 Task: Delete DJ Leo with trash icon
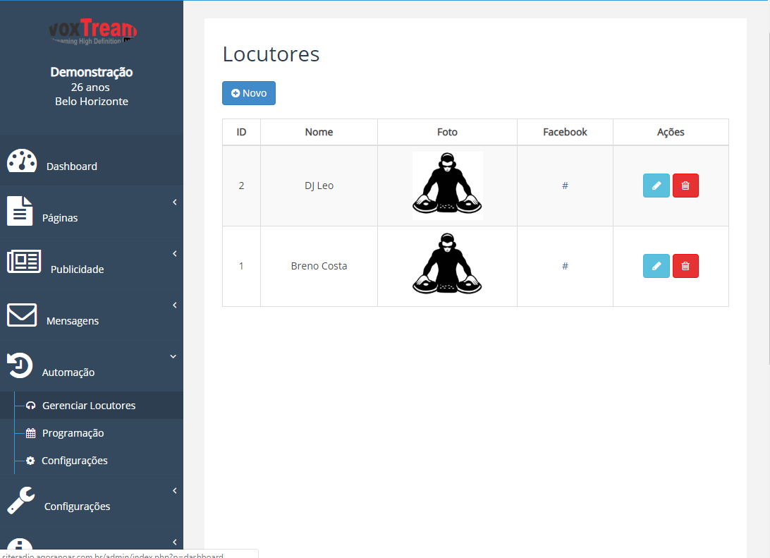point(685,186)
